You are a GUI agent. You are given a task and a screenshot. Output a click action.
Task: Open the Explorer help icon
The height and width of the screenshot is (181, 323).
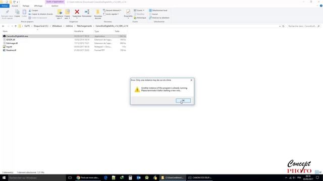tap(321, 6)
